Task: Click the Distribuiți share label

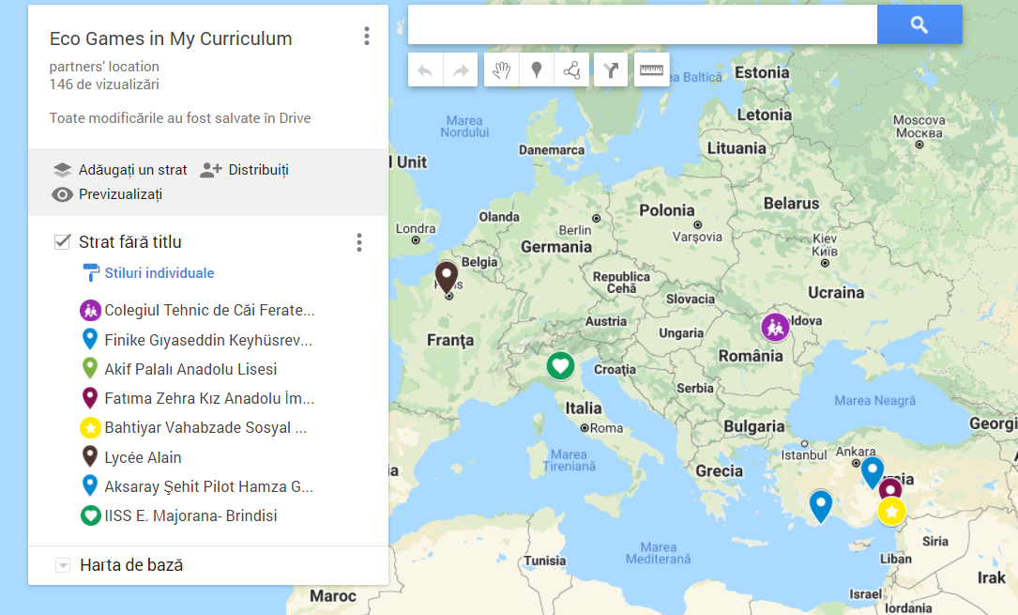Action: pos(258,170)
